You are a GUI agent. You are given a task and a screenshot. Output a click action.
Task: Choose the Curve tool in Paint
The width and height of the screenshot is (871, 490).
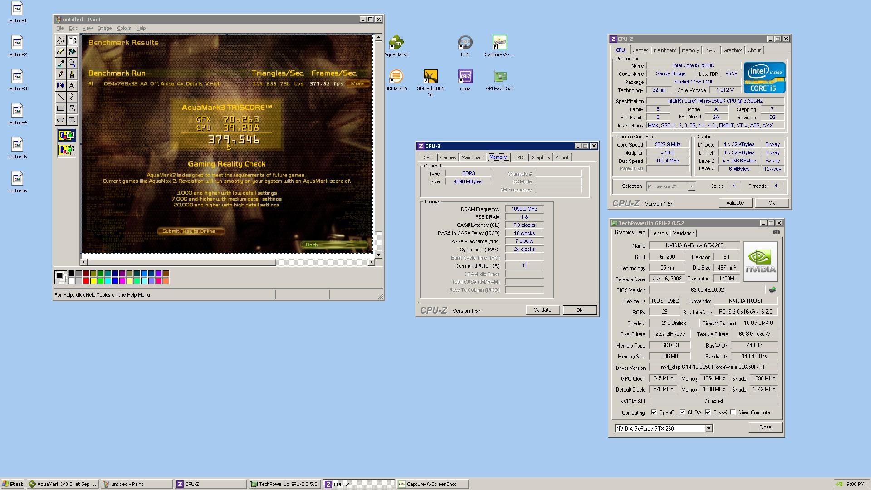pyautogui.click(x=72, y=97)
